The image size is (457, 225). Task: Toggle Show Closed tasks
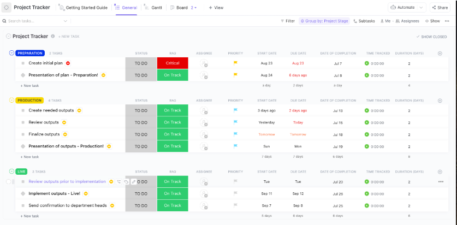[x=431, y=37]
